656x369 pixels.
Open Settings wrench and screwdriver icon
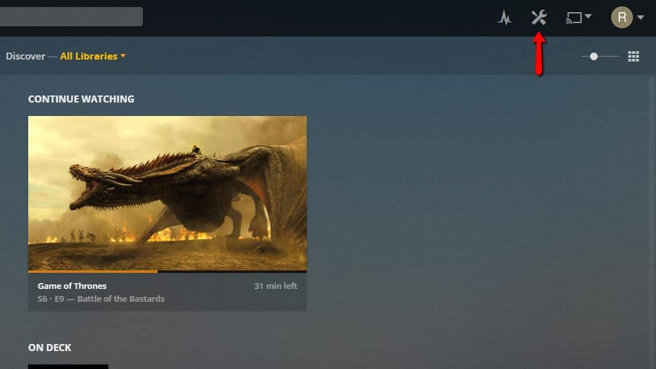coord(539,17)
